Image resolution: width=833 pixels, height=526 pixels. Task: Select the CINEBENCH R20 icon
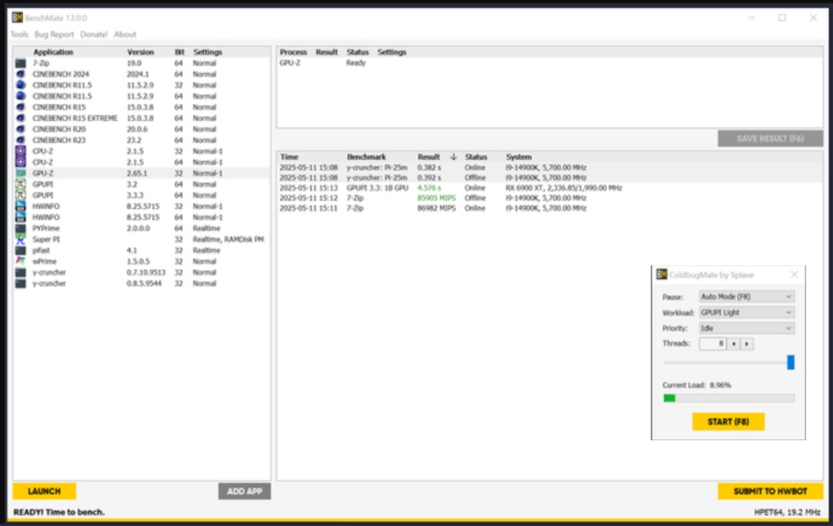[20, 129]
